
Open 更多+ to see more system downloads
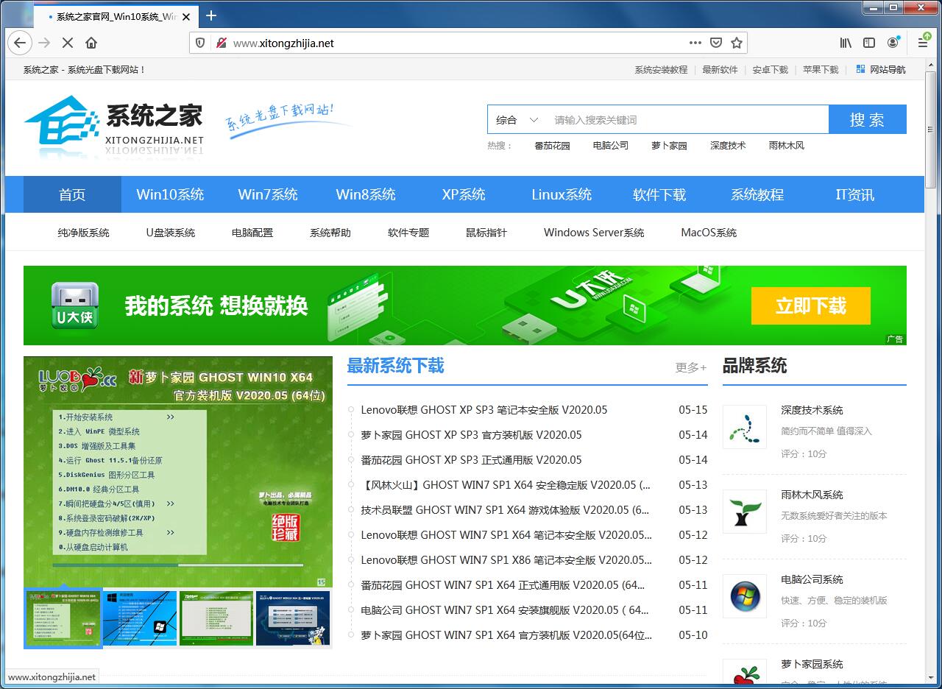click(x=690, y=367)
